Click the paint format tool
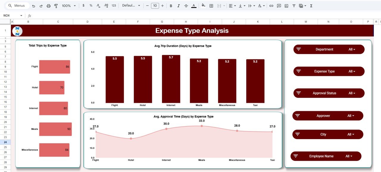Image resolution: width=381 pixels, height=172 pixels. coord(56,6)
